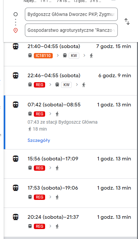Select the Najlep... best route tab
Screen dimensions: 138x239
[30, 1]
